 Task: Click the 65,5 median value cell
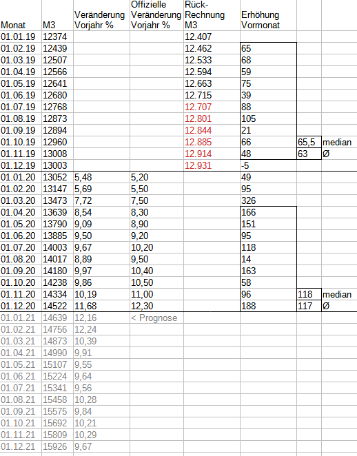click(309, 142)
